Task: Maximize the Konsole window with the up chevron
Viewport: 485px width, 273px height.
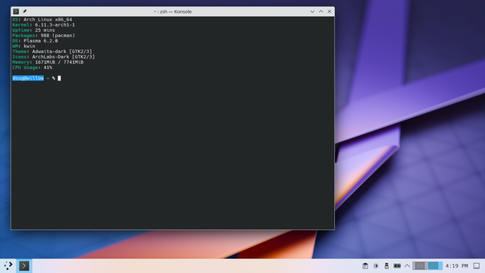Action: click(321, 11)
